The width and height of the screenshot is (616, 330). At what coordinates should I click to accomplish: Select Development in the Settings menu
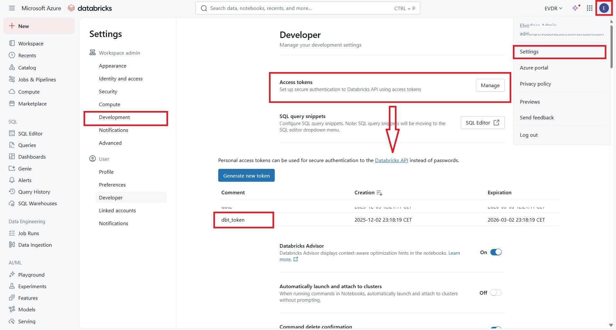(x=114, y=117)
